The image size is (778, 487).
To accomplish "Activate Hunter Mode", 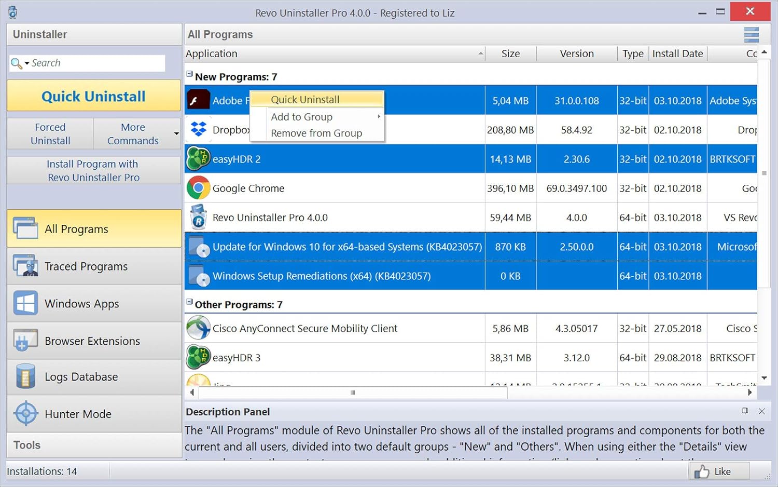I will (x=94, y=414).
